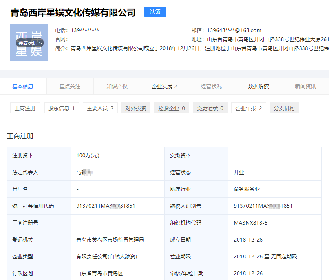
Task: Go to the 企业发展 tab
Action: [164, 86]
